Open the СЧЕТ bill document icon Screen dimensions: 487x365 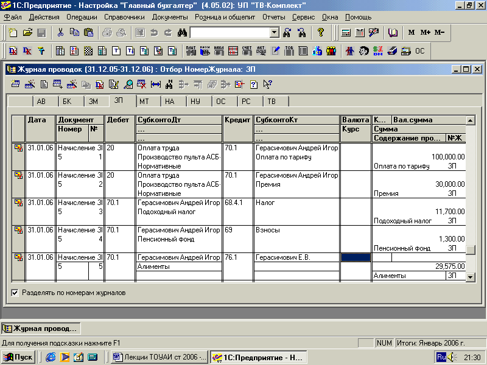247,51
